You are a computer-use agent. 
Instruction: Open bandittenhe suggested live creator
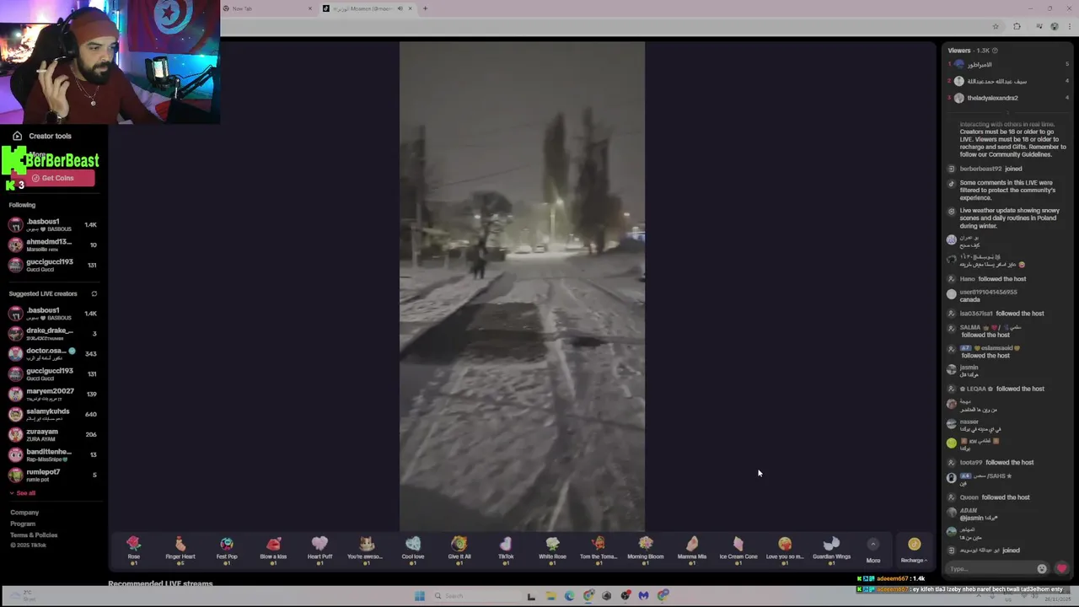tap(52, 454)
